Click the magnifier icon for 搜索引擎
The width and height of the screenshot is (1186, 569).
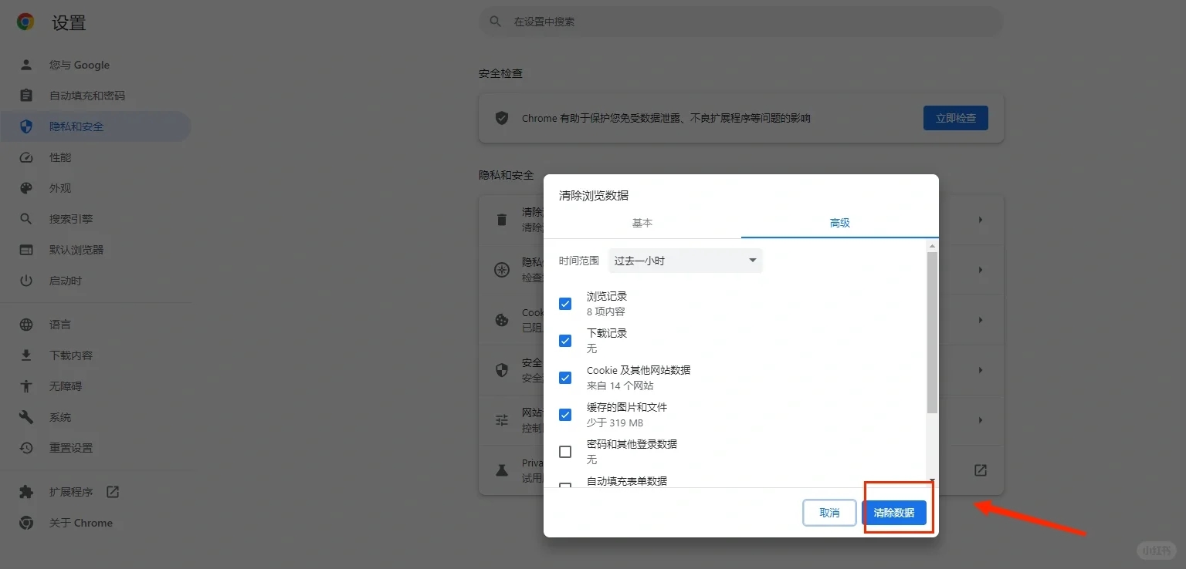[x=26, y=219]
